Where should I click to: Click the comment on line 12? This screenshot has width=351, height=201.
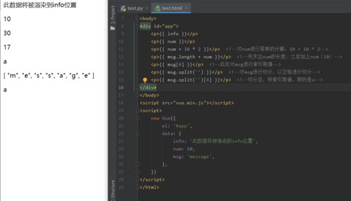289,57
